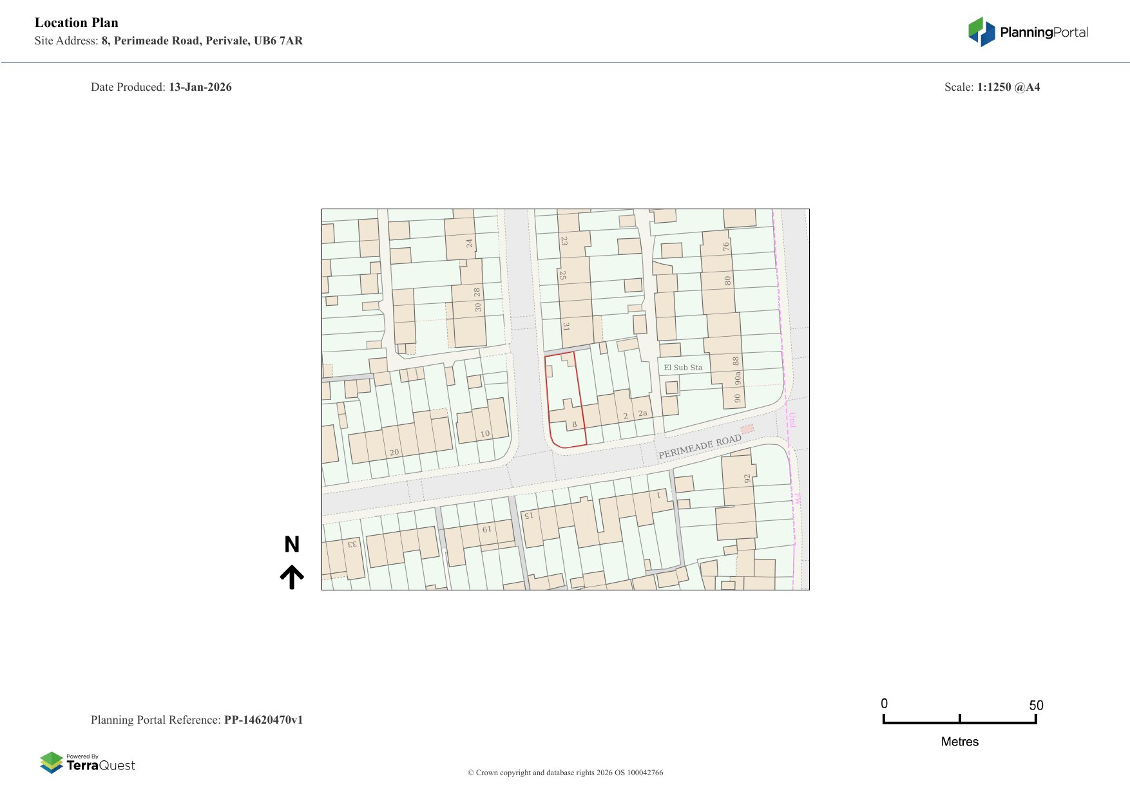
Task: Click the PlanningPortal logo icon
Action: click(981, 32)
